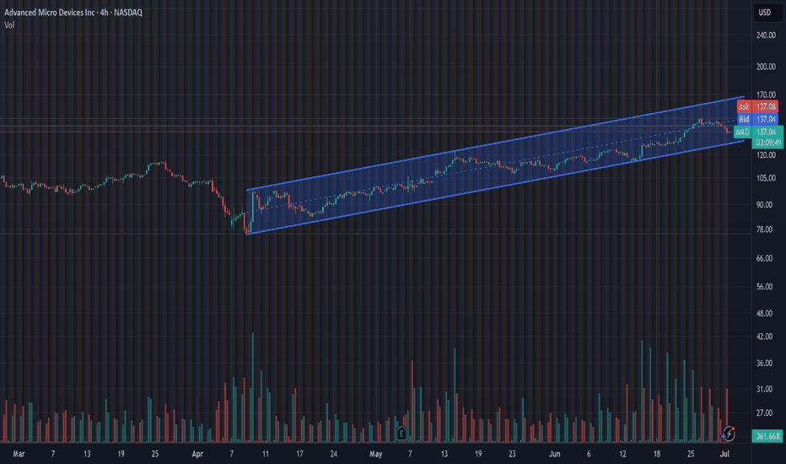Screen dimensions: 786x464
Task: Click the 120.00 price axis label
Action: [x=766, y=155]
